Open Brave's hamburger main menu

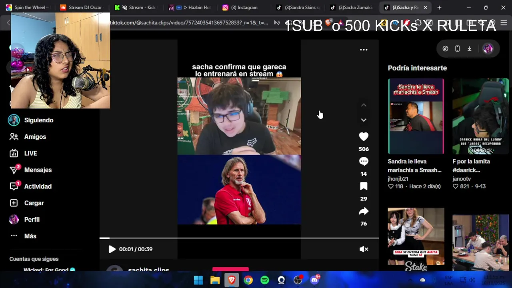tap(504, 23)
